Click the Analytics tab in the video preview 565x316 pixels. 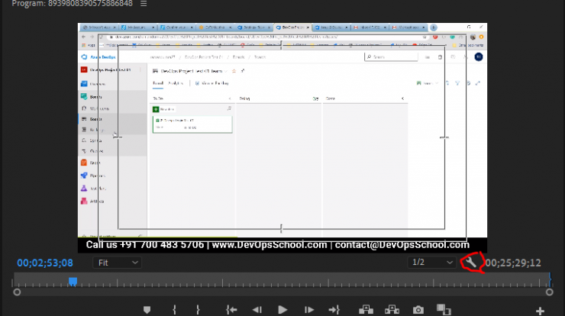(x=176, y=83)
